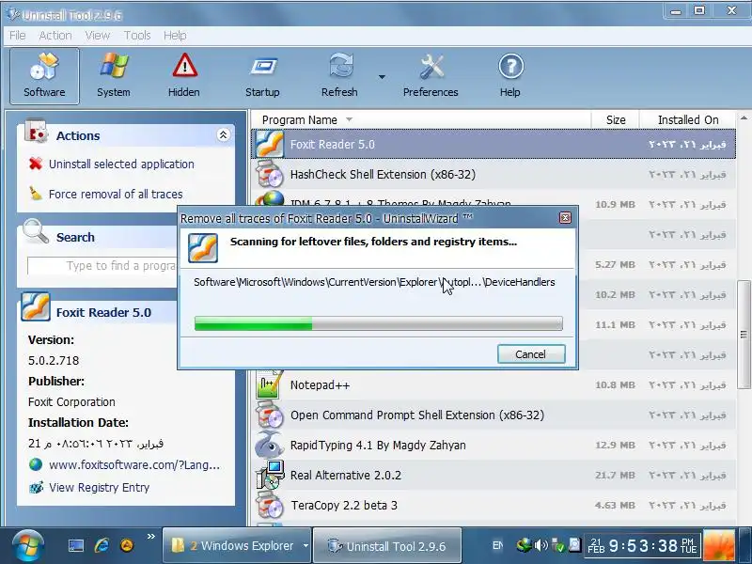Screen dimensions: 752x564
Task: Click the taskbar clock
Action: click(643, 546)
